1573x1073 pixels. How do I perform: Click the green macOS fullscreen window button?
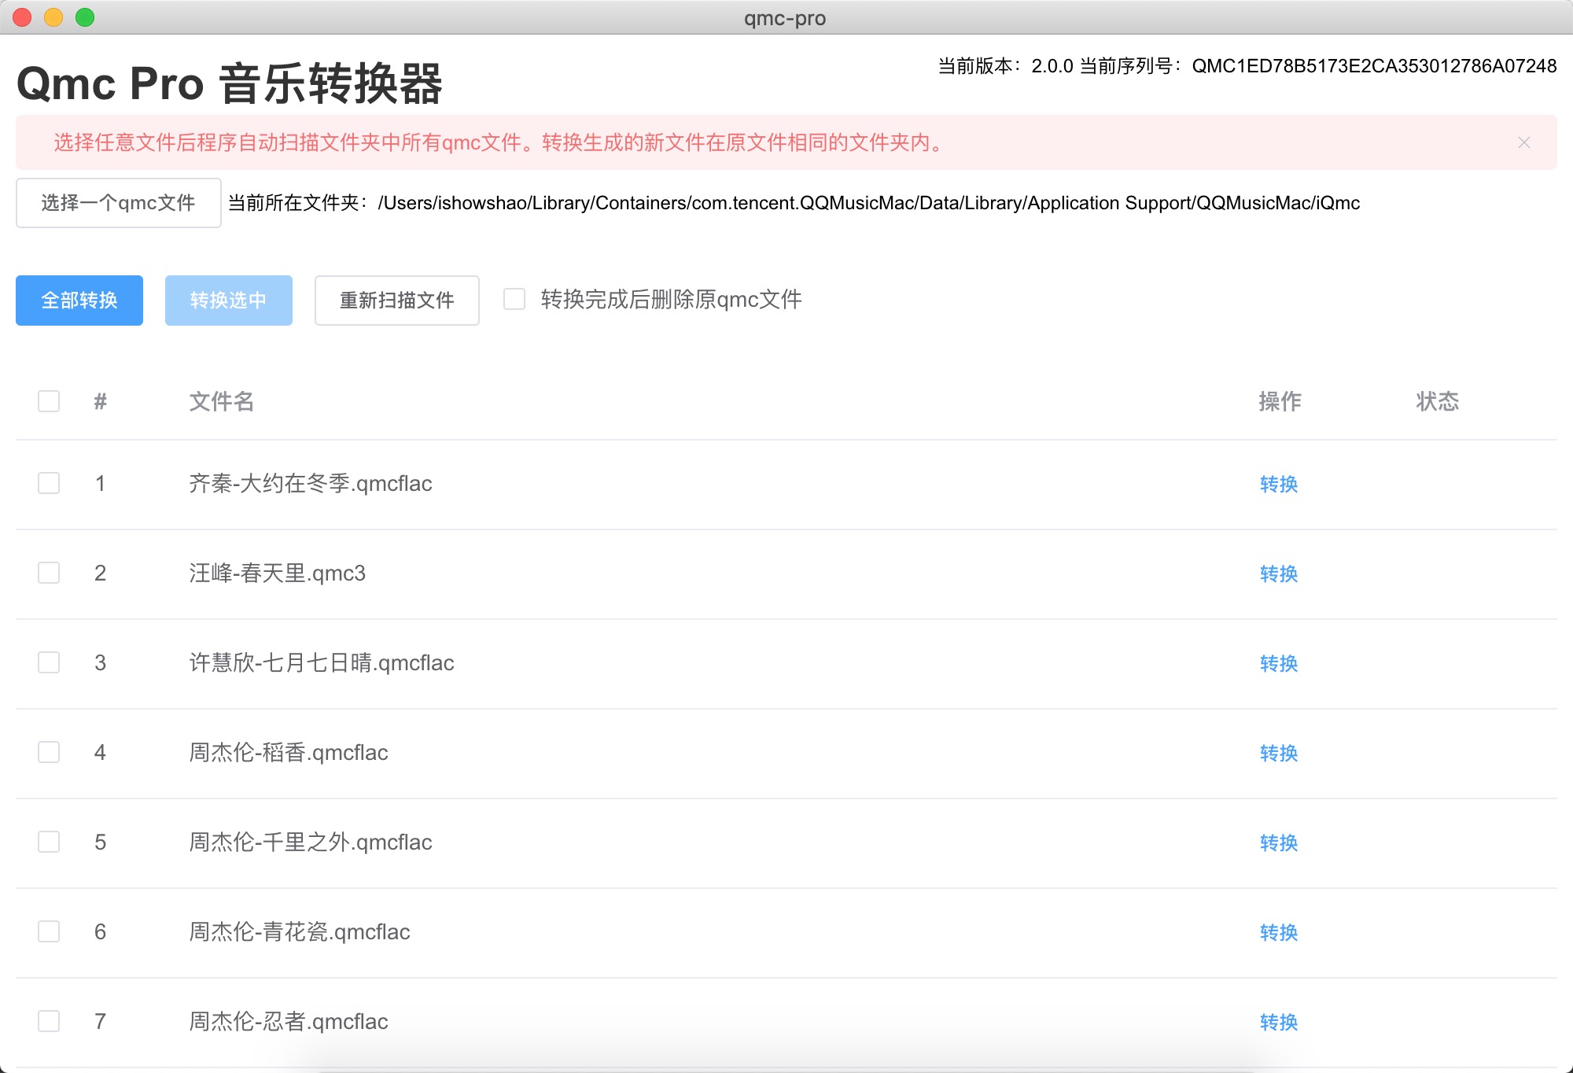(85, 17)
